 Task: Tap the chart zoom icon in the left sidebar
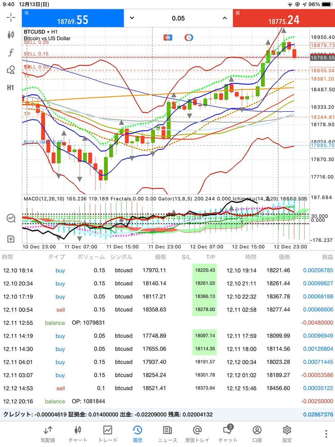click(x=11, y=218)
